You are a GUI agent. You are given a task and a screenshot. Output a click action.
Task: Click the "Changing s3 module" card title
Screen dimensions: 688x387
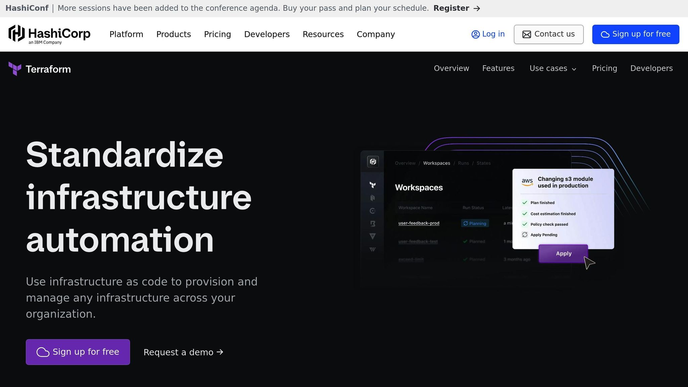pyautogui.click(x=565, y=182)
